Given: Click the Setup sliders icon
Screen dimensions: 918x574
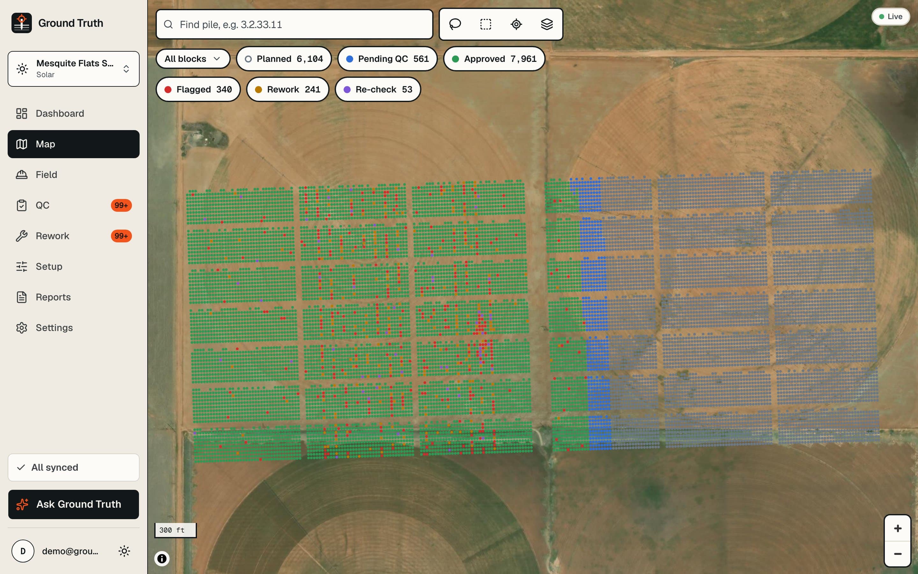Looking at the screenshot, I should (x=22, y=267).
